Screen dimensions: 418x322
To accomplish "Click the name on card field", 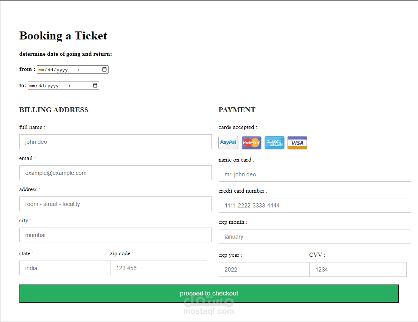I will [314, 174].
